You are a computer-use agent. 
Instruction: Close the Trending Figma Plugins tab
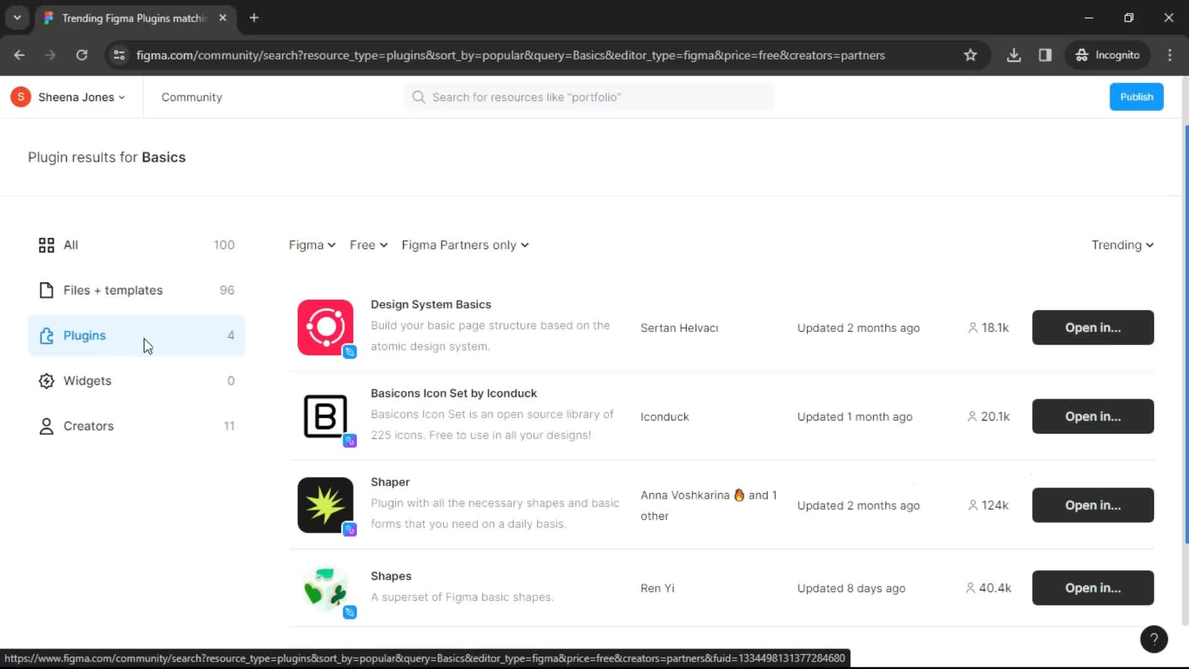(x=223, y=18)
